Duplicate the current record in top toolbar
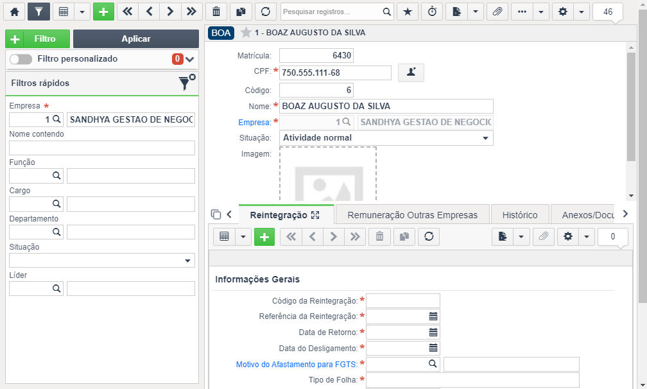647x389 pixels. 241,12
